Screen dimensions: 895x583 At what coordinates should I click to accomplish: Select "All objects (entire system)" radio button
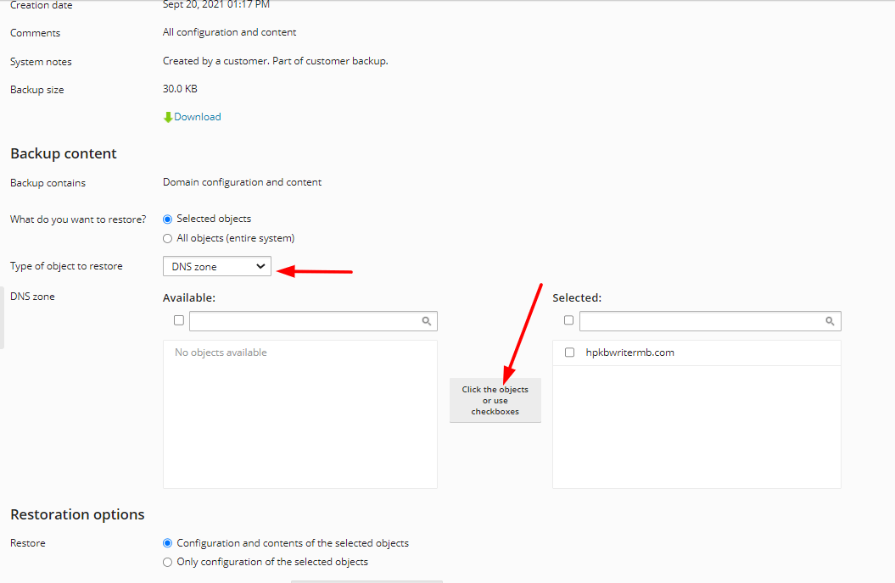(x=167, y=238)
